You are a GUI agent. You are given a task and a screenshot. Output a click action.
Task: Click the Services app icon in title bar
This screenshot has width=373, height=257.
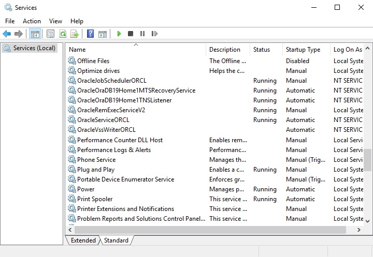point(8,7)
